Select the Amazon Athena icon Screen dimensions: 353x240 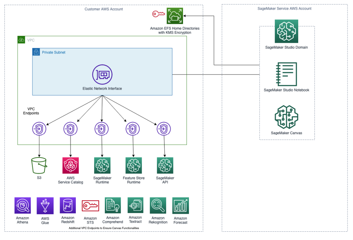[x=22, y=205]
